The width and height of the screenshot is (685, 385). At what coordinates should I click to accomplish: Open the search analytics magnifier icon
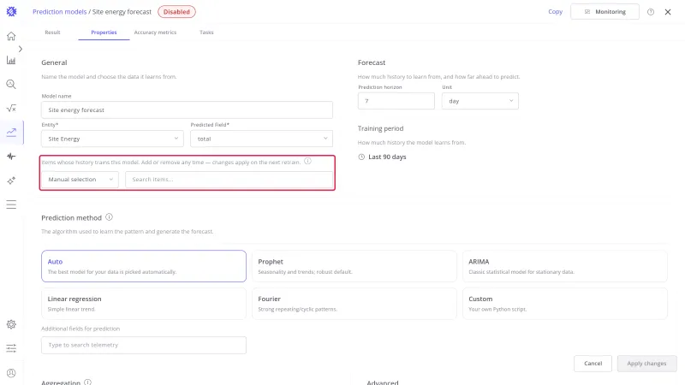[x=11, y=84]
